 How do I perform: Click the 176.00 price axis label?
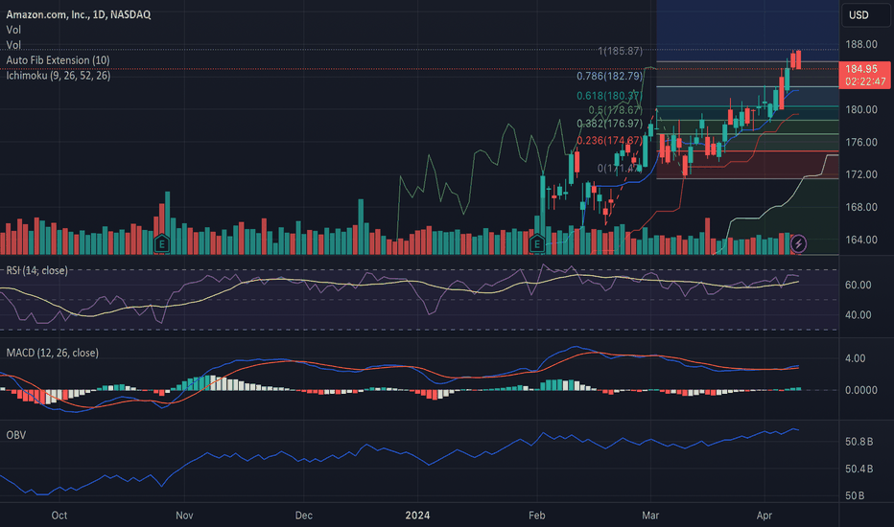tap(861, 142)
